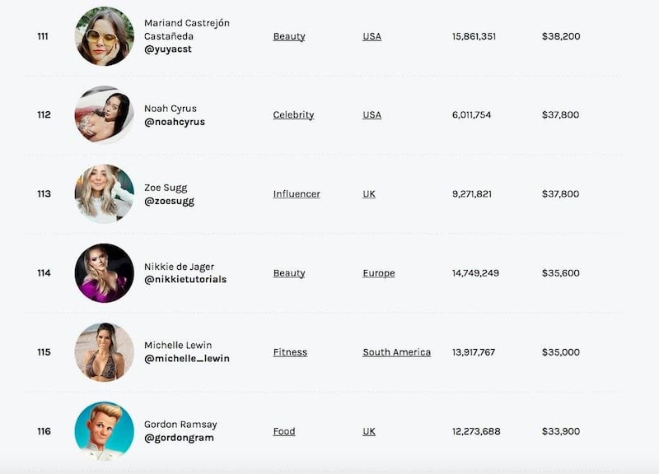This screenshot has height=474, width=659.
Task: Open the Beauty category for @yuyacst
Action: coord(289,36)
